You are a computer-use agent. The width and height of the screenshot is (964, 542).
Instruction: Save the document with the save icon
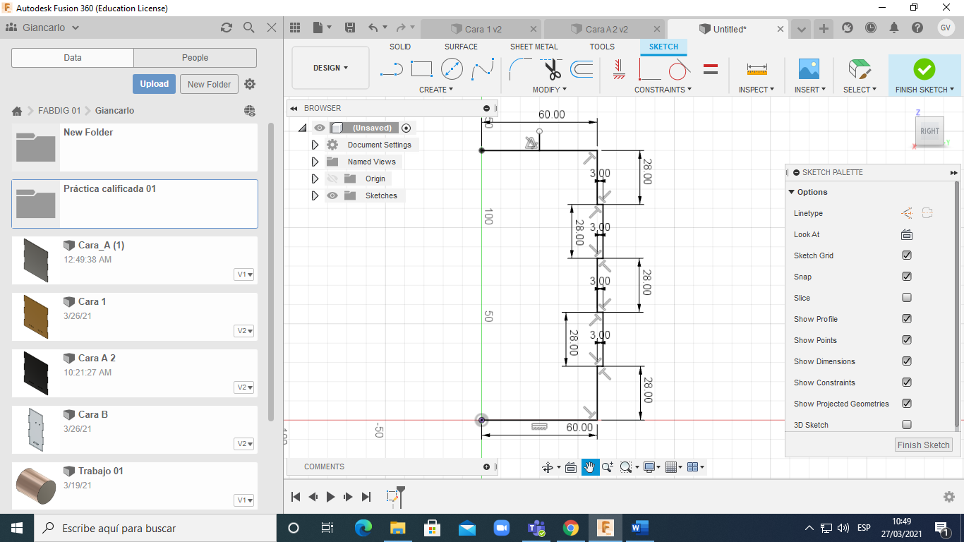[x=350, y=28]
